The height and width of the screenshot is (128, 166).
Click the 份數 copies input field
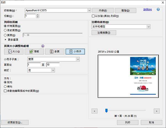pos(30,16)
